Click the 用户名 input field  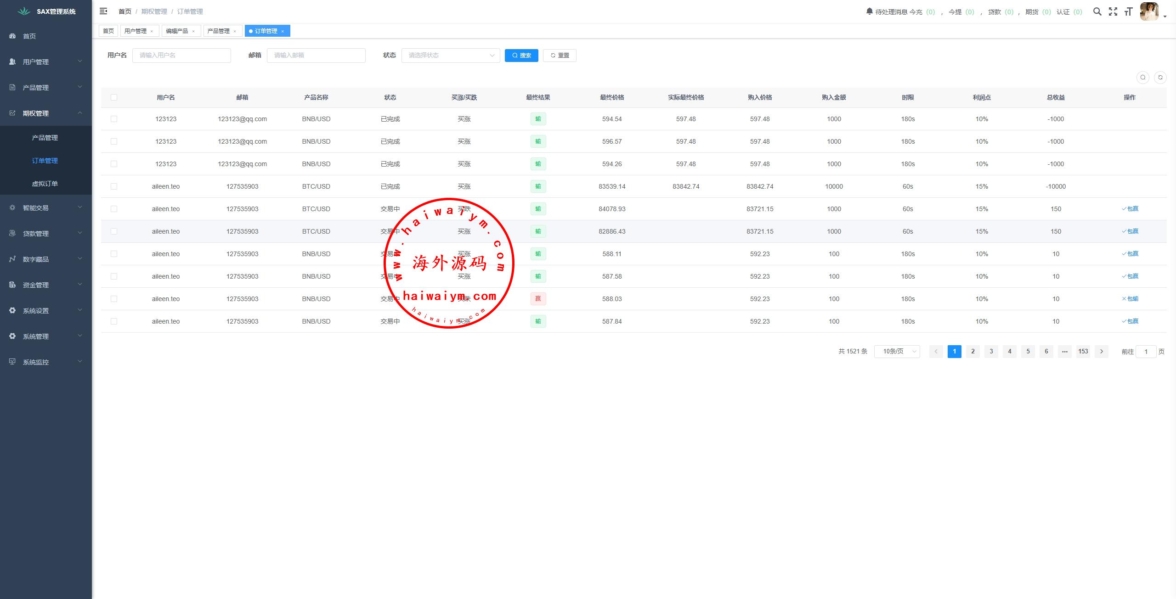(x=181, y=55)
